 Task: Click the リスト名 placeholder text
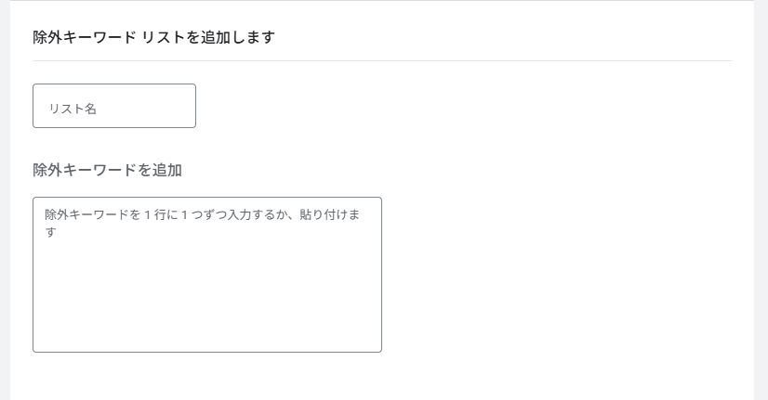pyautogui.click(x=73, y=109)
